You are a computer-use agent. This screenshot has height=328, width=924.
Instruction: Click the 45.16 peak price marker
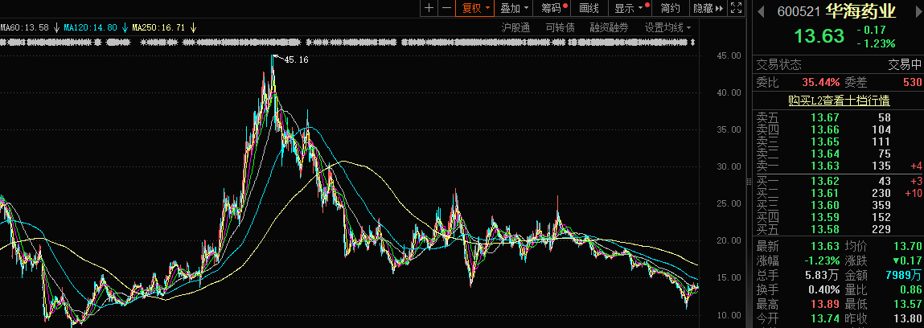(295, 59)
